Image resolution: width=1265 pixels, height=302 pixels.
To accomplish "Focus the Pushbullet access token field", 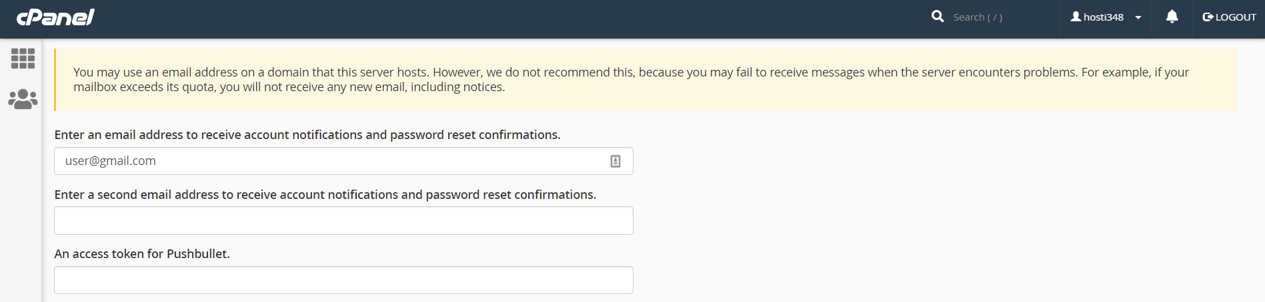I will (x=343, y=280).
